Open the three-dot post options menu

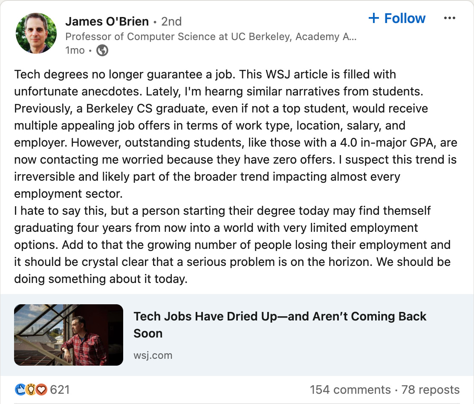(450, 18)
